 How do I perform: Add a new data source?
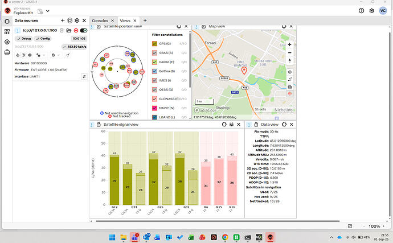point(63,20)
